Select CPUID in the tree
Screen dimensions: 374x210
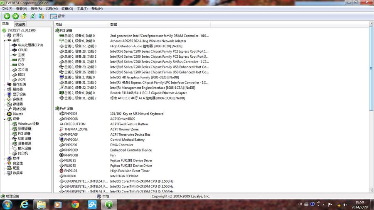tap(23, 50)
